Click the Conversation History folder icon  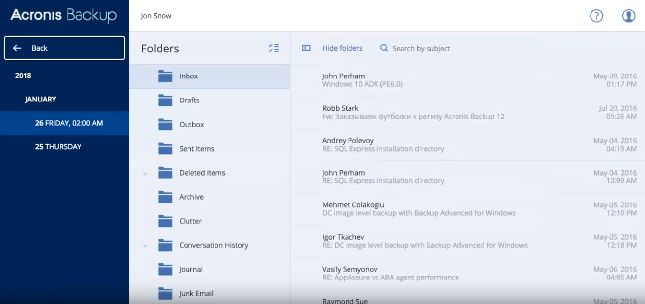[165, 245]
